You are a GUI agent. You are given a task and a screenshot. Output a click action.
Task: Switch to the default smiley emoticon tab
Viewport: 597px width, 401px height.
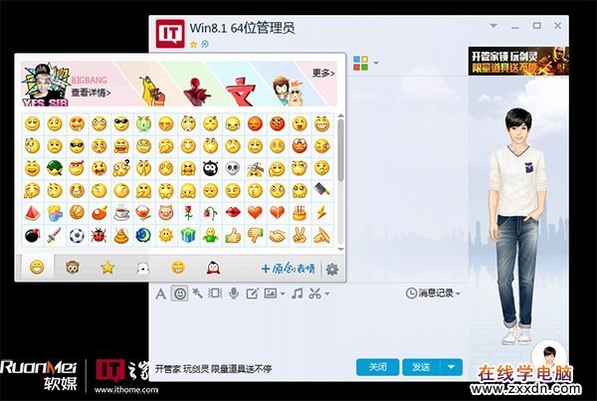pyautogui.click(x=37, y=268)
